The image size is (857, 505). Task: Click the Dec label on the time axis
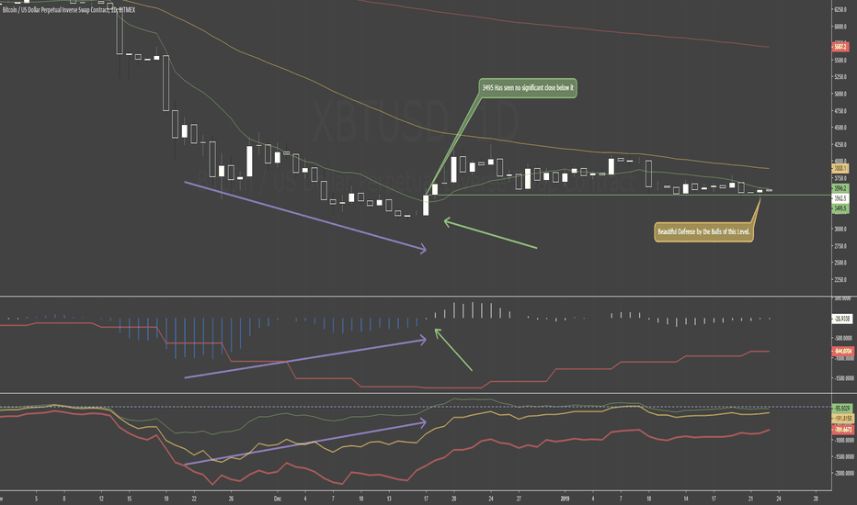click(x=277, y=499)
